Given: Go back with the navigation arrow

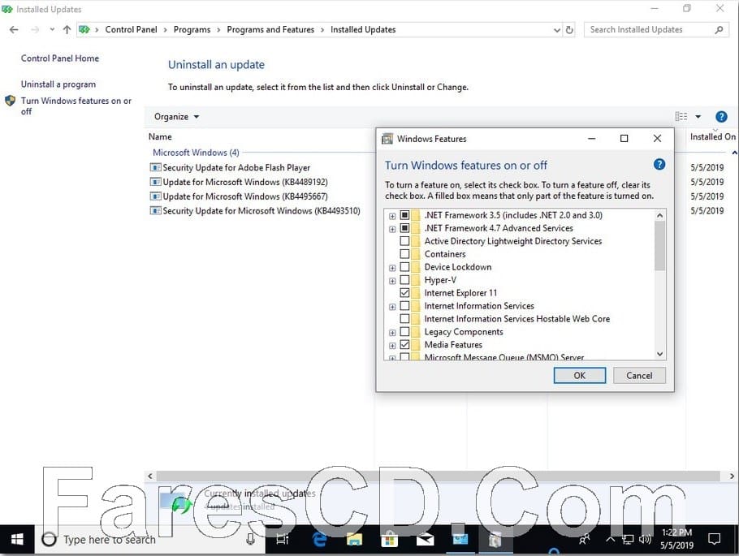Looking at the screenshot, I should 14,30.
